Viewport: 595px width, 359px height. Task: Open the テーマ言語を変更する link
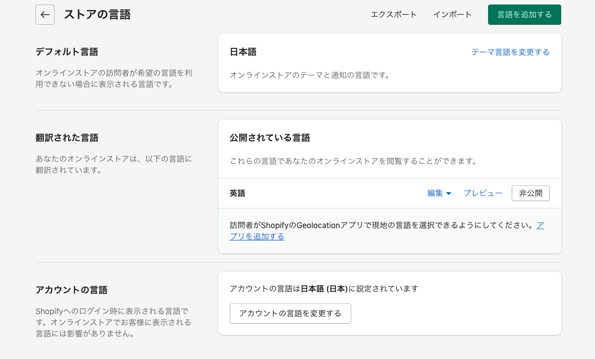click(x=510, y=52)
